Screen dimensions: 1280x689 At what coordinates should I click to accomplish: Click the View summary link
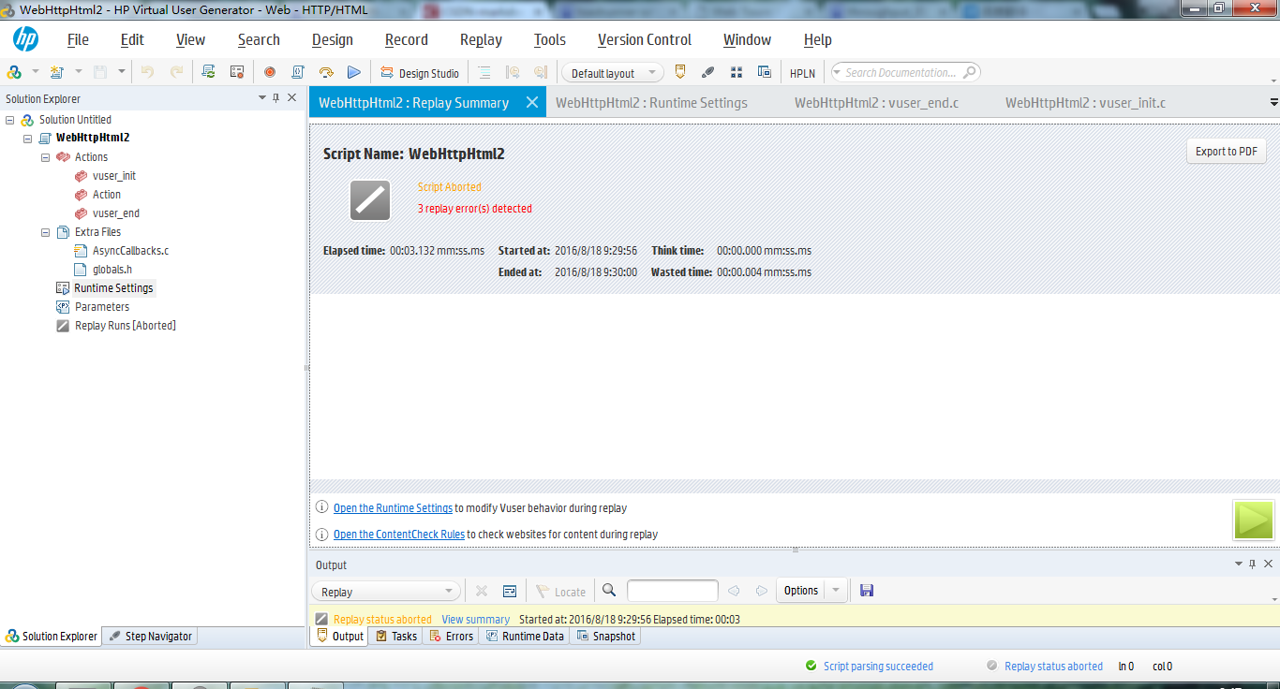476,620
